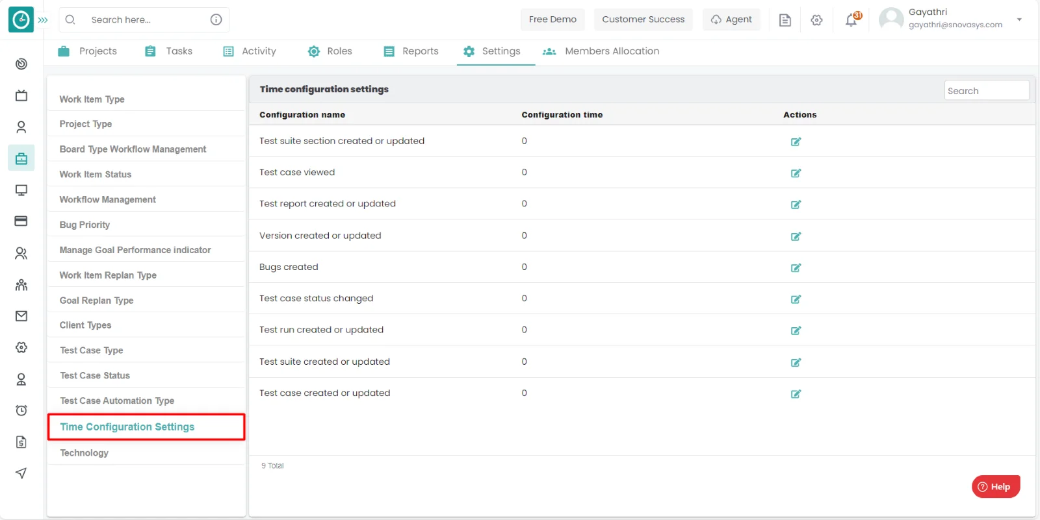Click the Search here input field
Viewport: 1040px width, 520px height.
(x=144, y=19)
